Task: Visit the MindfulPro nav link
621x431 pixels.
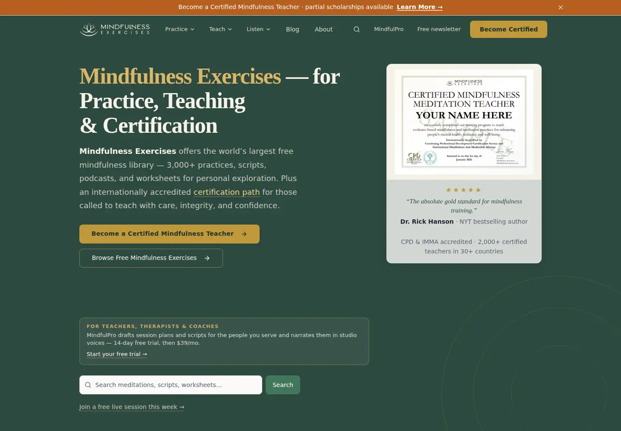Action: [389, 29]
